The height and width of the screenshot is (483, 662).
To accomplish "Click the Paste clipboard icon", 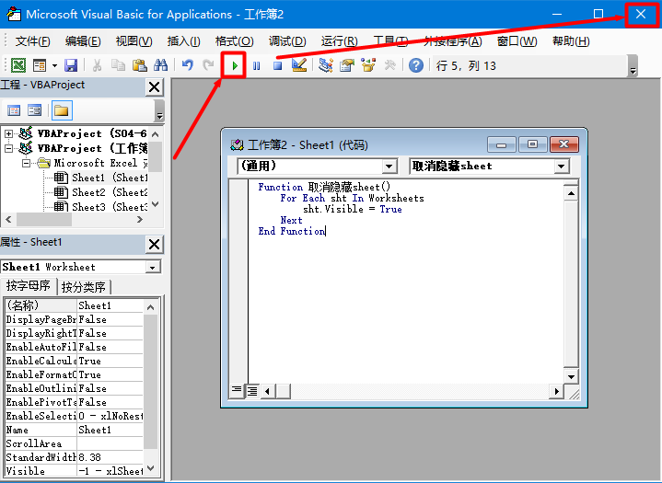I will click(139, 65).
